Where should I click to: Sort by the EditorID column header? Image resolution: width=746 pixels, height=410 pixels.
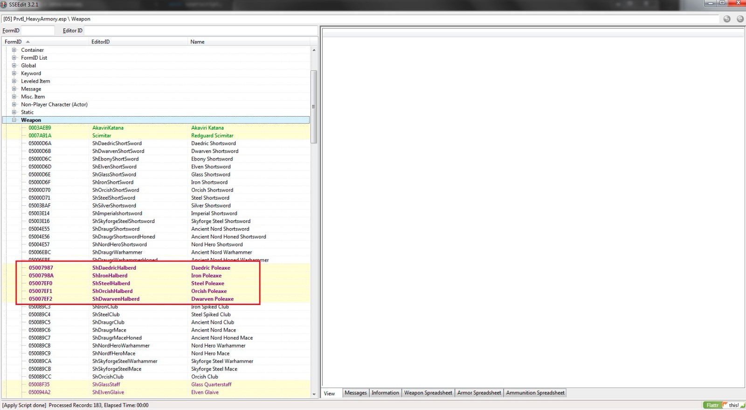(101, 42)
